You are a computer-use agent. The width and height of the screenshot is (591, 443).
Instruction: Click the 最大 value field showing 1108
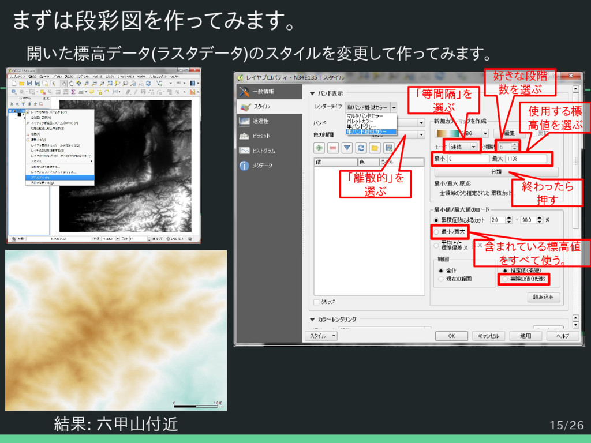click(x=526, y=159)
